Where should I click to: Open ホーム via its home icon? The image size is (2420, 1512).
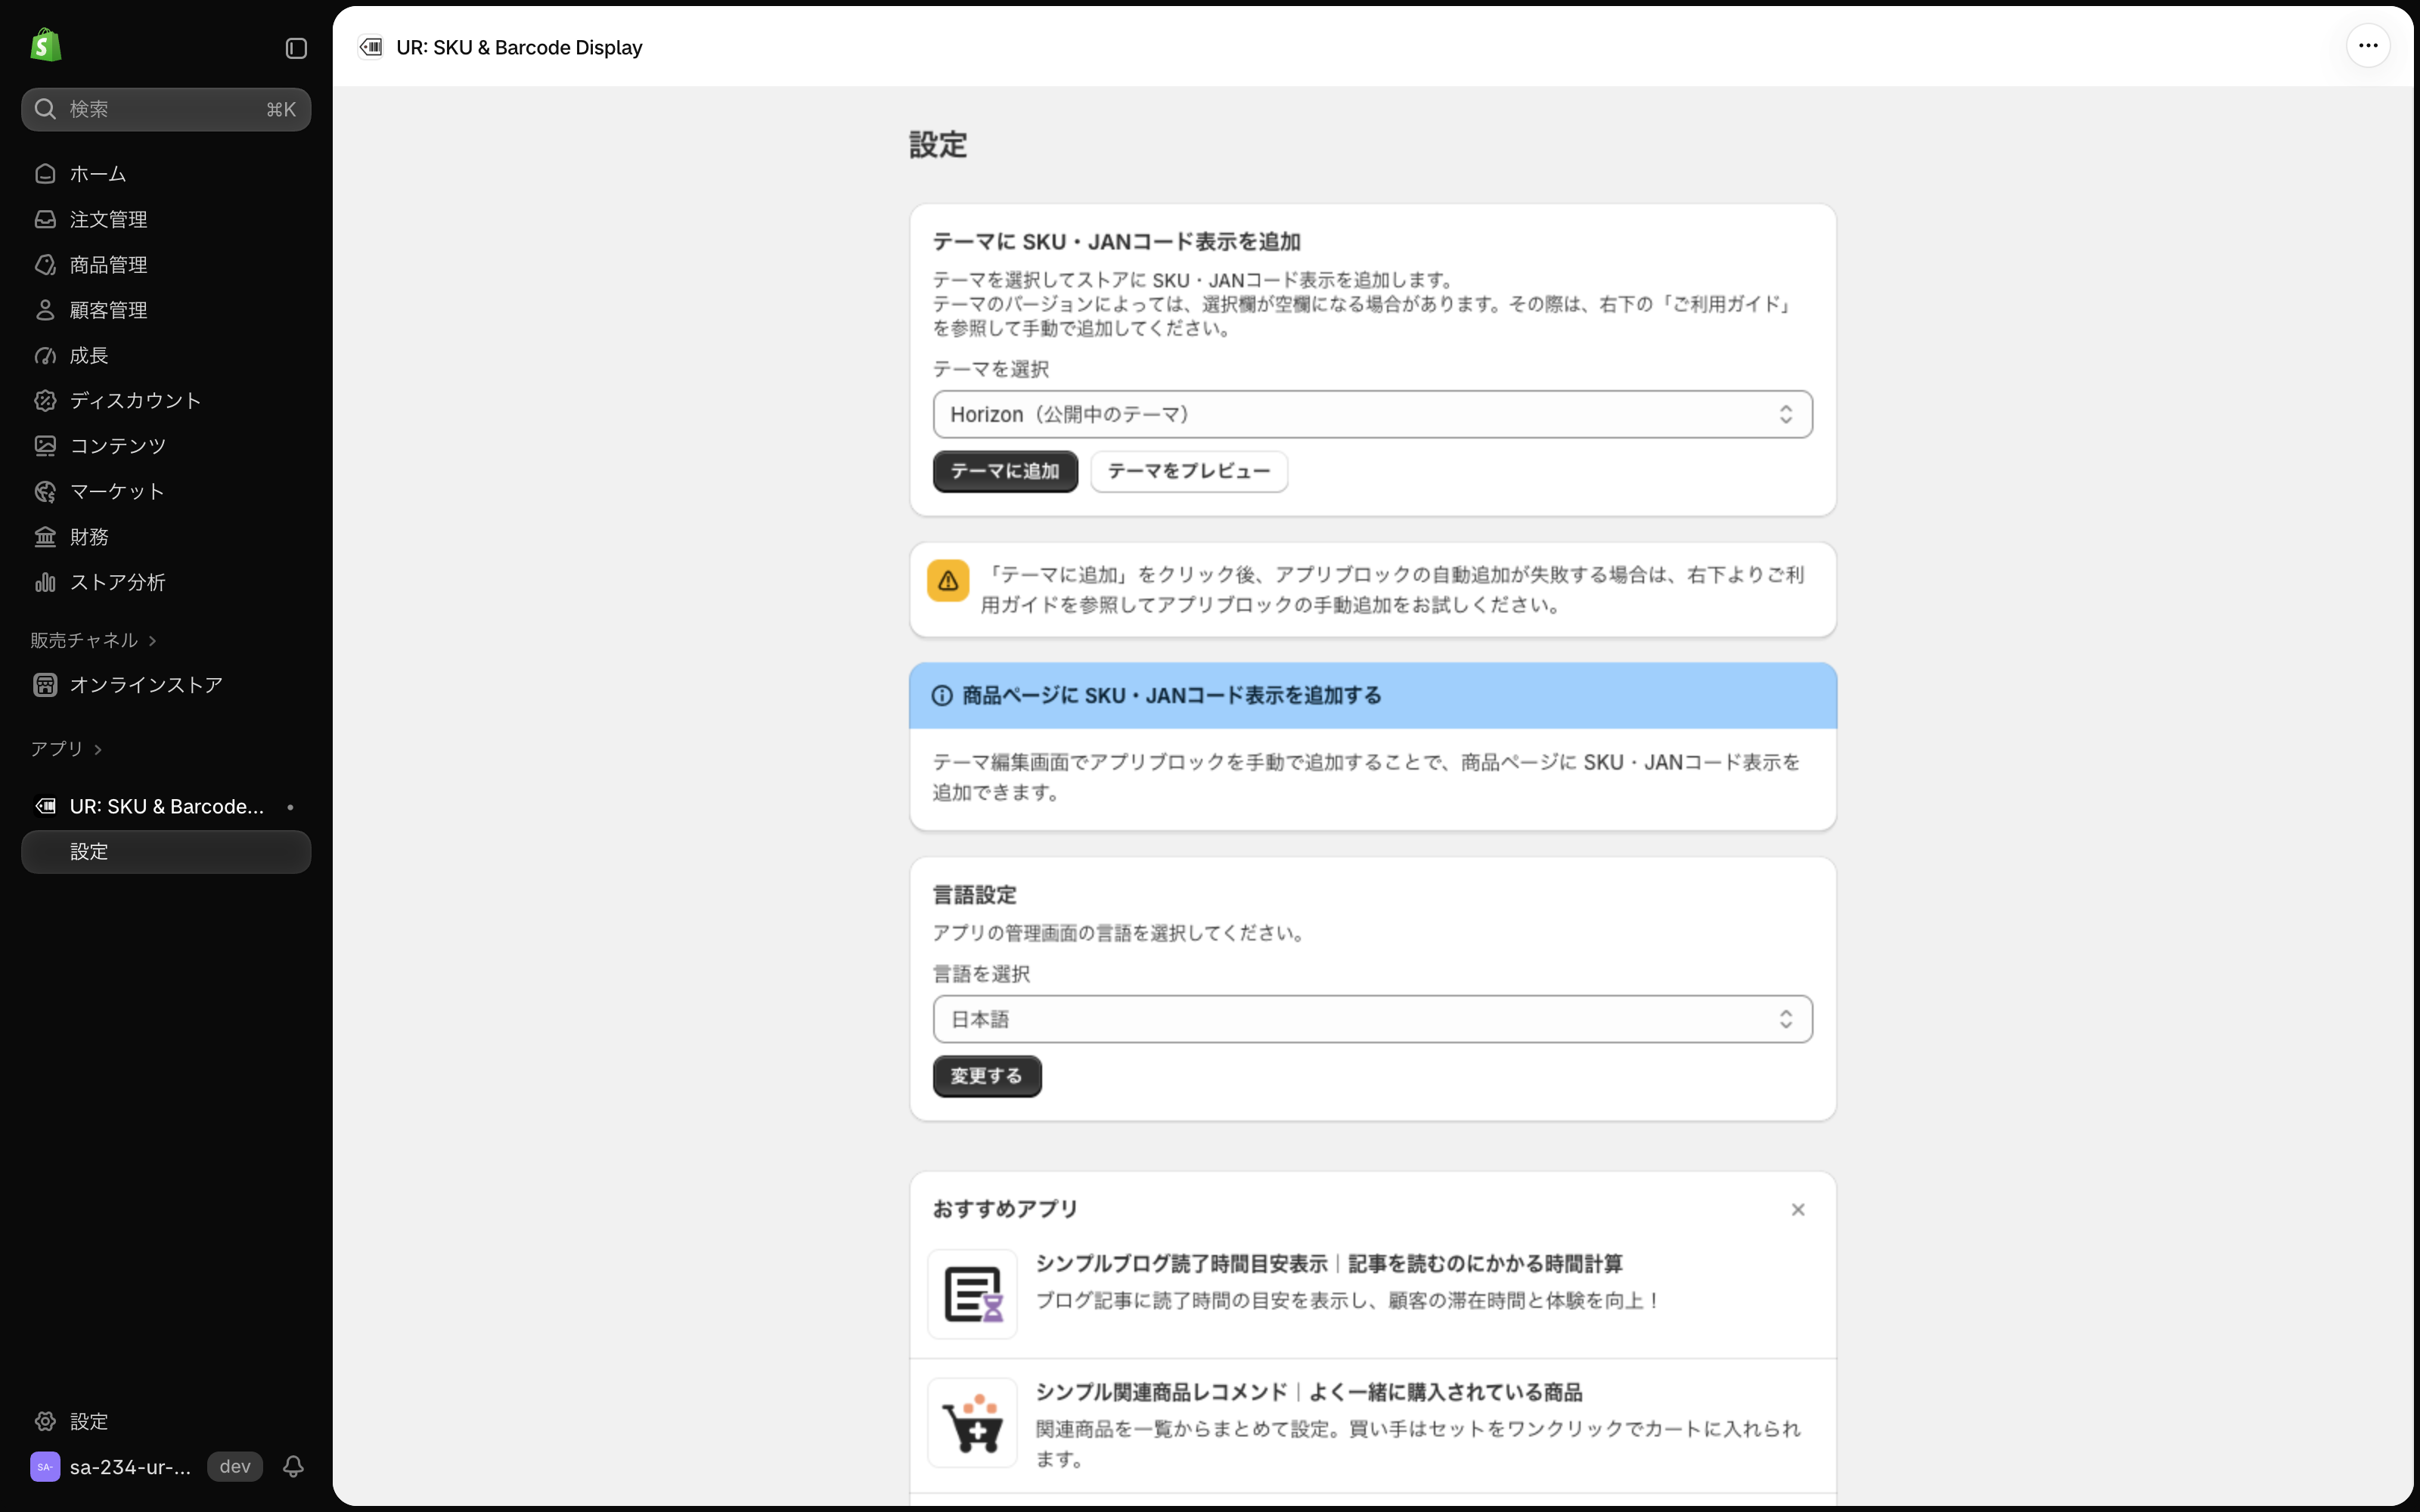pos(45,174)
